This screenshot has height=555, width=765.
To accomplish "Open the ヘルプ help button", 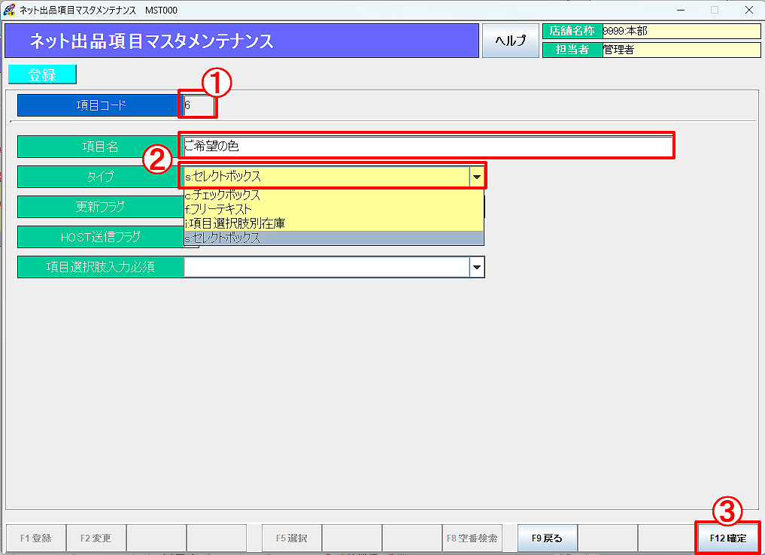I will (x=510, y=41).
